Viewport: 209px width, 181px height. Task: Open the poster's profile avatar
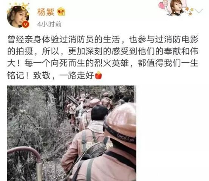tap(18, 17)
